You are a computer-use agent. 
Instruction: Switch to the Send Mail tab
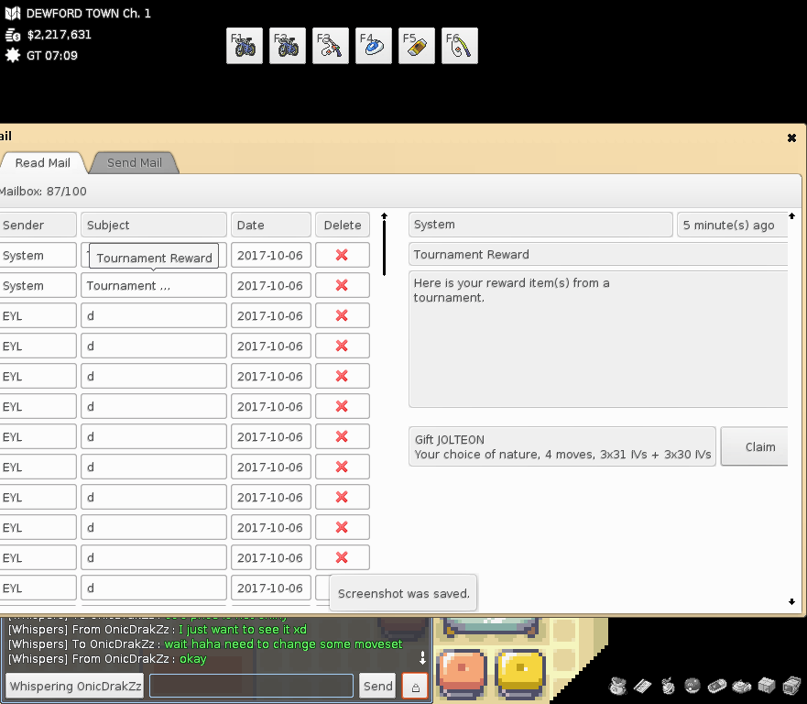click(x=135, y=163)
